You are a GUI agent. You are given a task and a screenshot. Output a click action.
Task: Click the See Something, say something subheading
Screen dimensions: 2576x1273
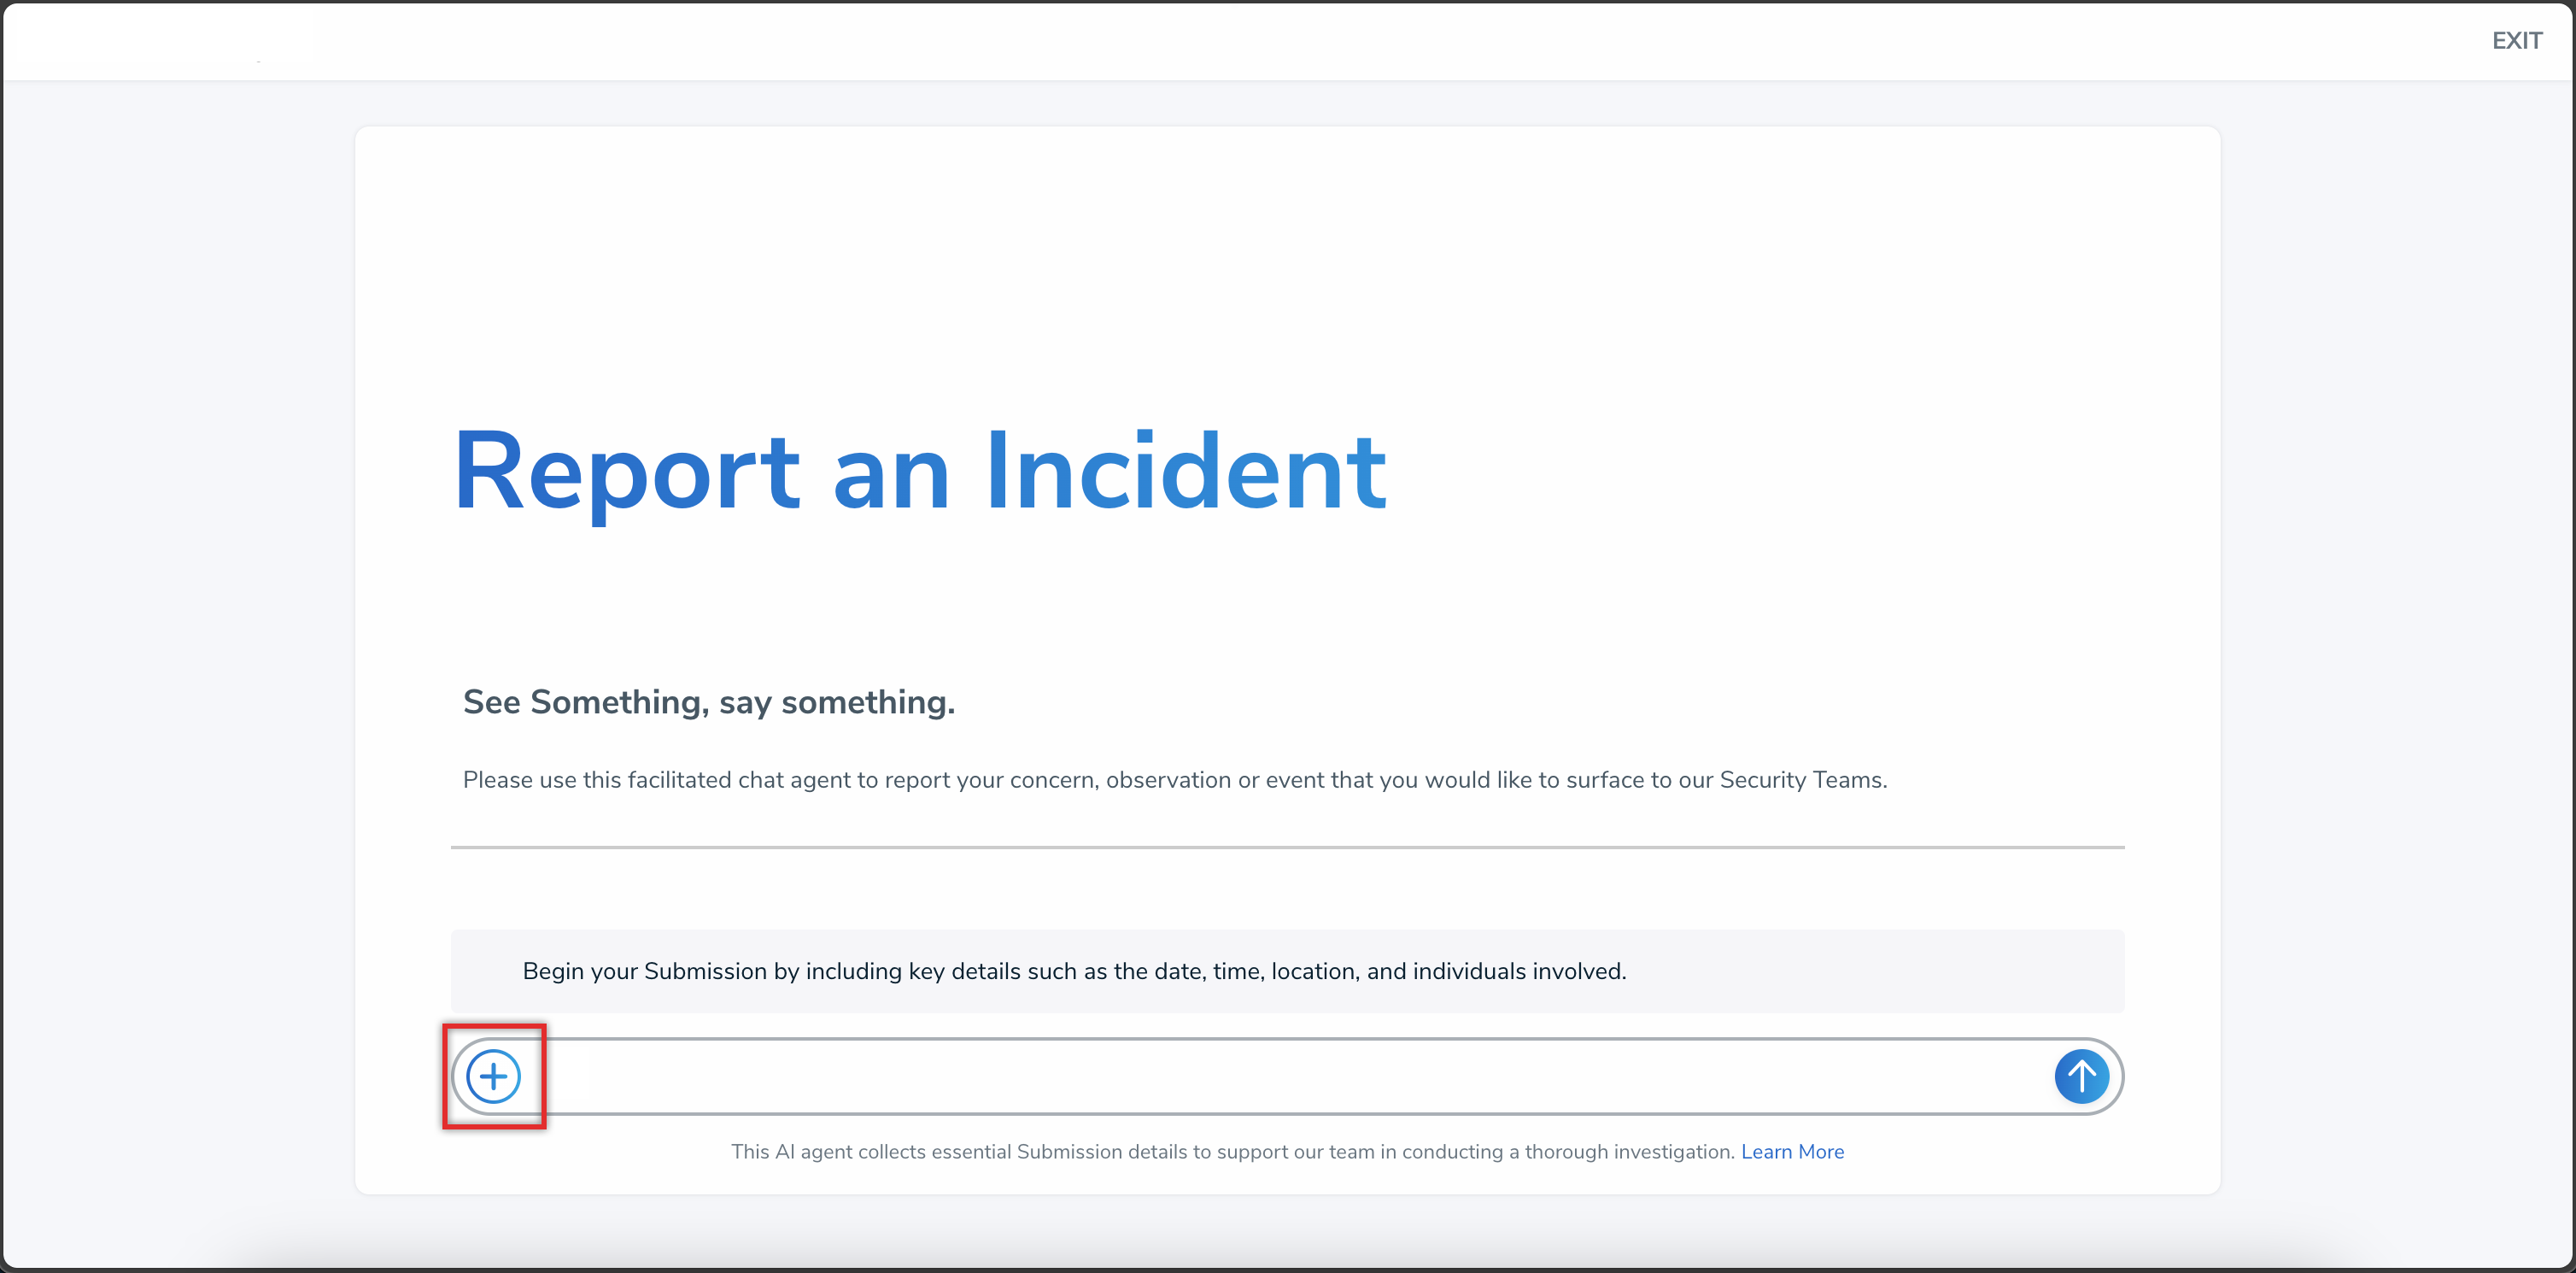(x=708, y=702)
